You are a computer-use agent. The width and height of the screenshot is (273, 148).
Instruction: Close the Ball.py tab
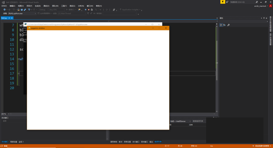pos(12,18)
